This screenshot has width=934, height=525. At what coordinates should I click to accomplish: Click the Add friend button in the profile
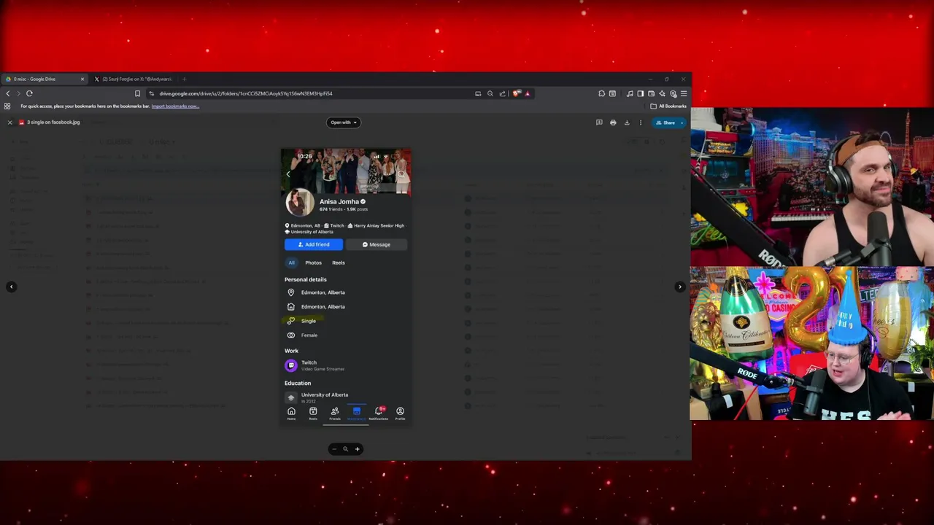click(314, 245)
